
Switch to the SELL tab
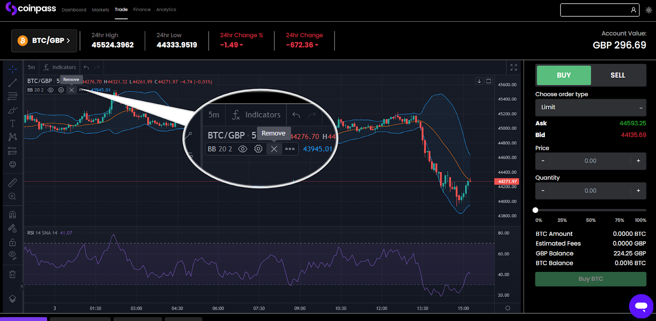pyautogui.click(x=618, y=75)
